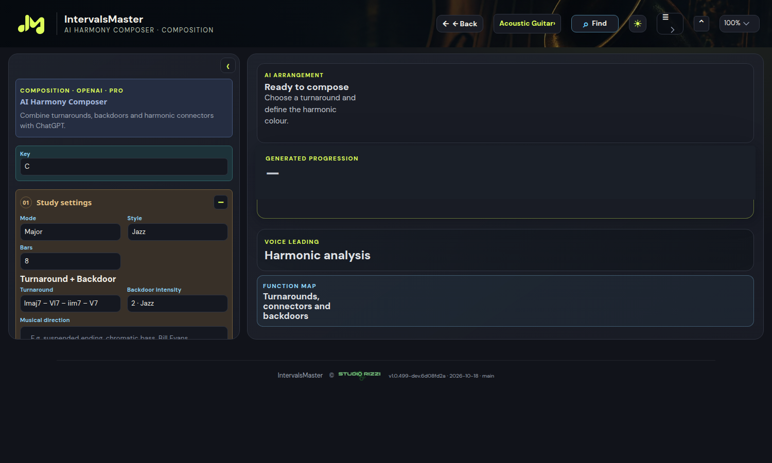Viewport: 772px width, 463px height.
Task: Toggle light theme with the sun icon
Action: 638,24
